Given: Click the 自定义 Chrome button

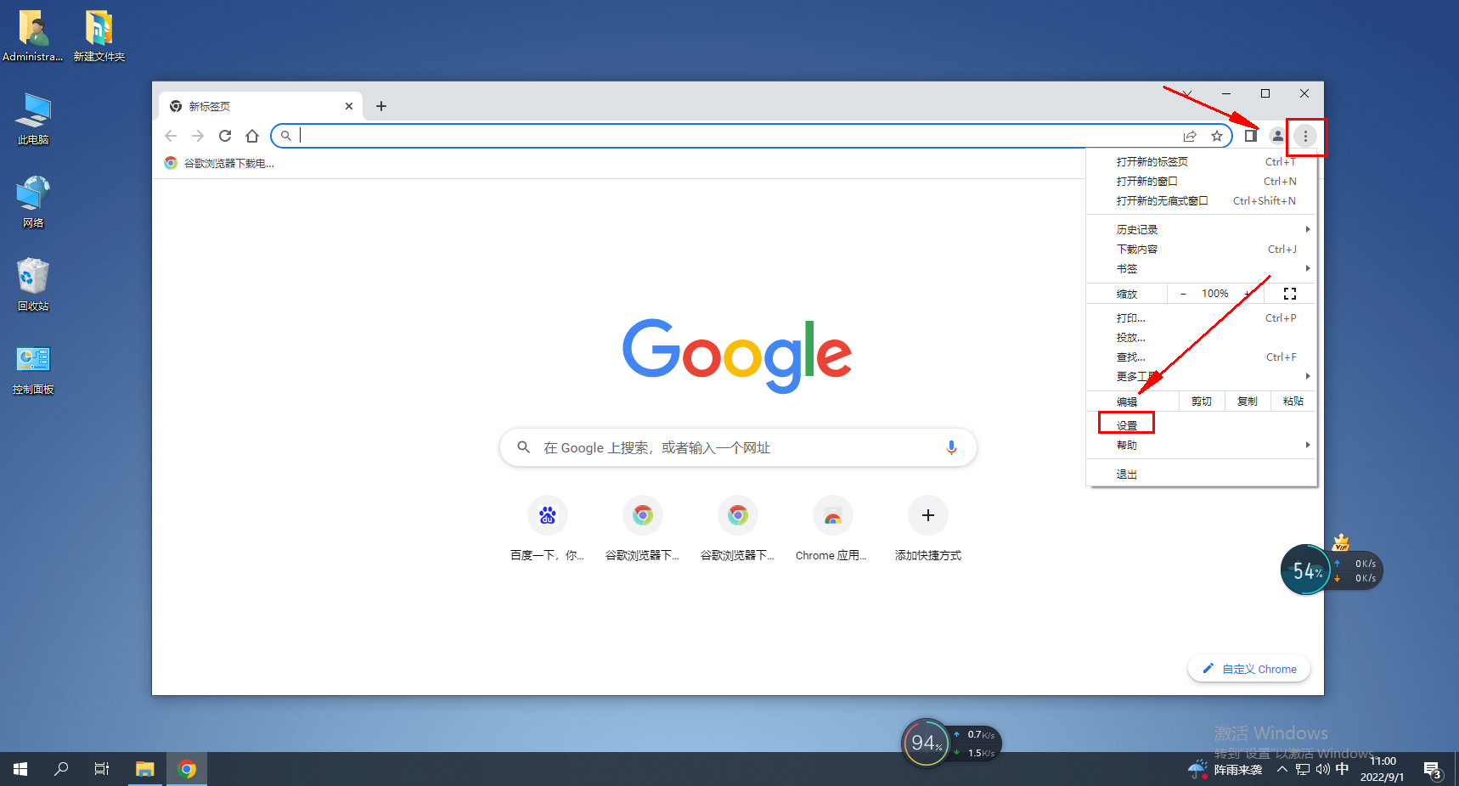Looking at the screenshot, I should tap(1249, 669).
